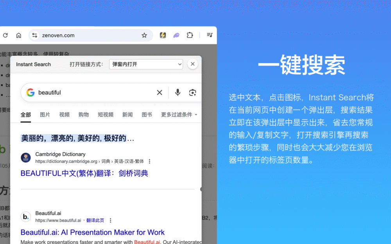Click the highlighted translation 美丽的，漂亮的
Screen dimensions: 391x244
[74, 138]
